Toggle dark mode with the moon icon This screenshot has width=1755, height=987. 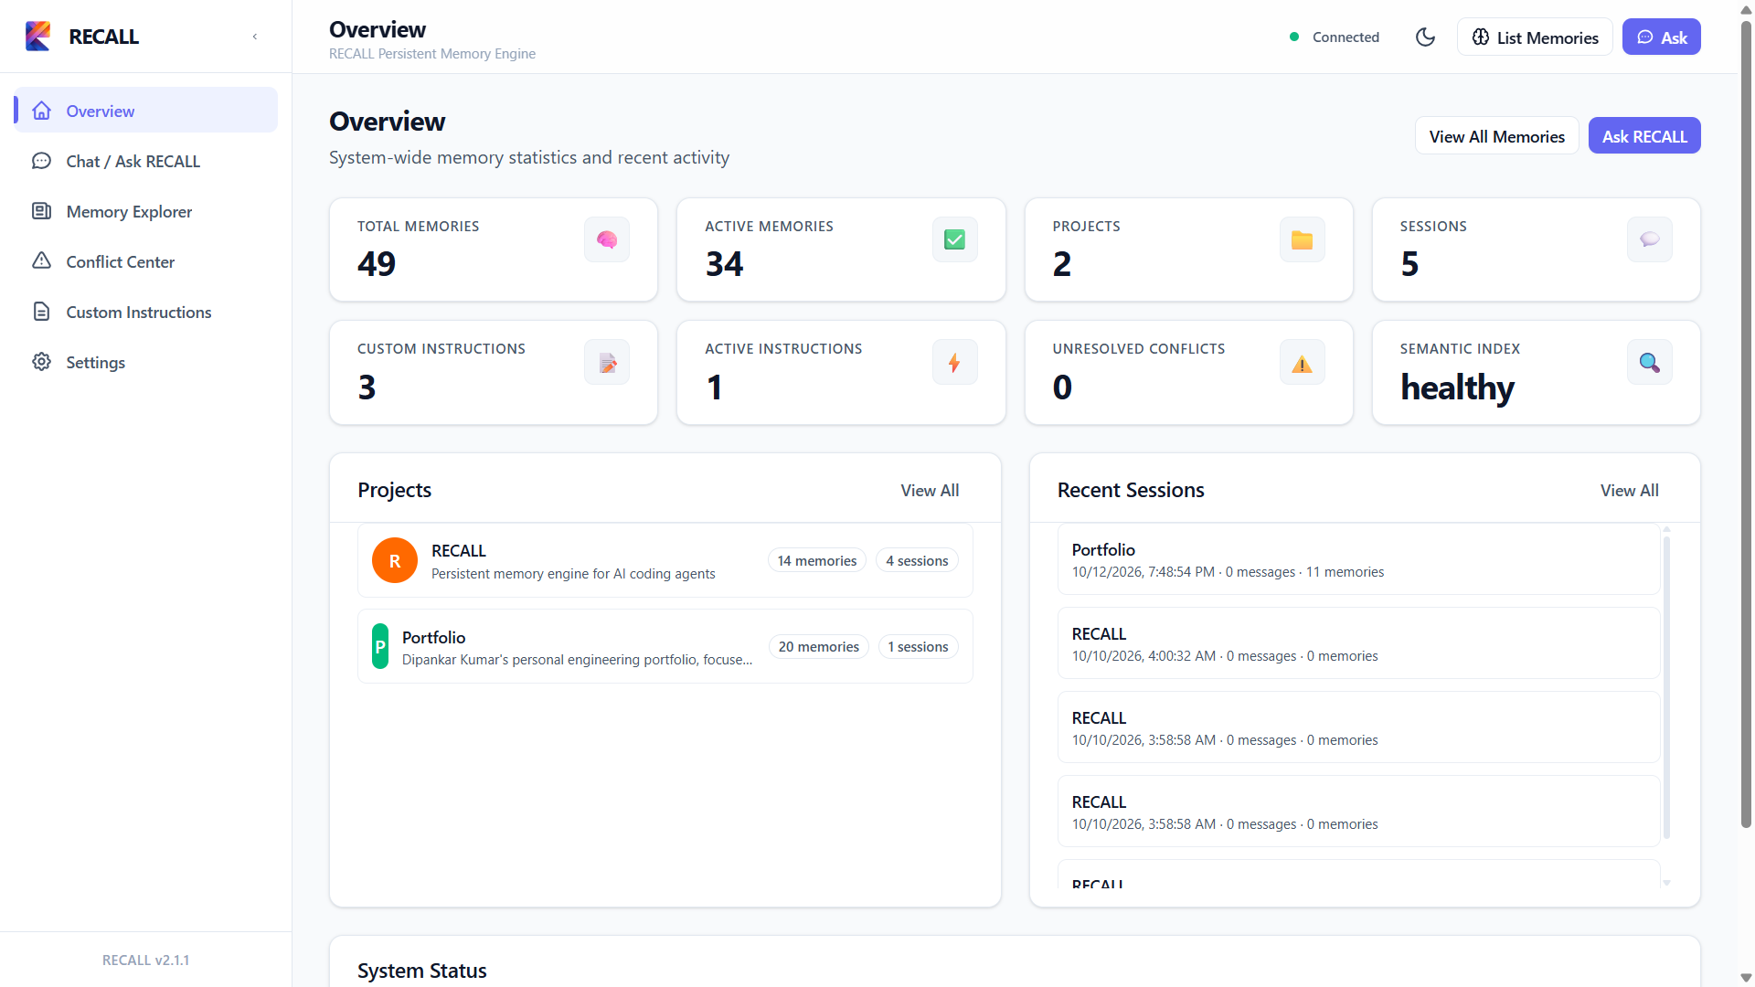1425,37
